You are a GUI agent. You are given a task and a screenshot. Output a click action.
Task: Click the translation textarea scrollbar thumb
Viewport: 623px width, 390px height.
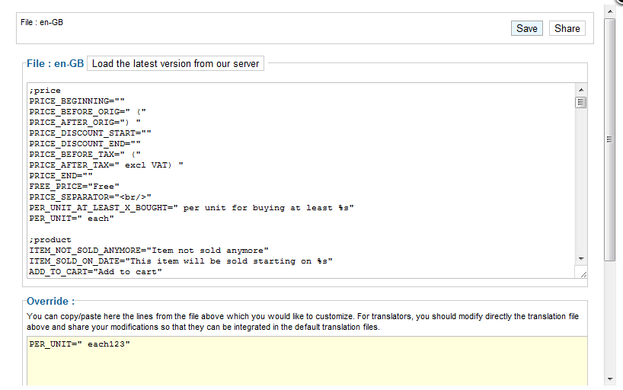click(580, 102)
